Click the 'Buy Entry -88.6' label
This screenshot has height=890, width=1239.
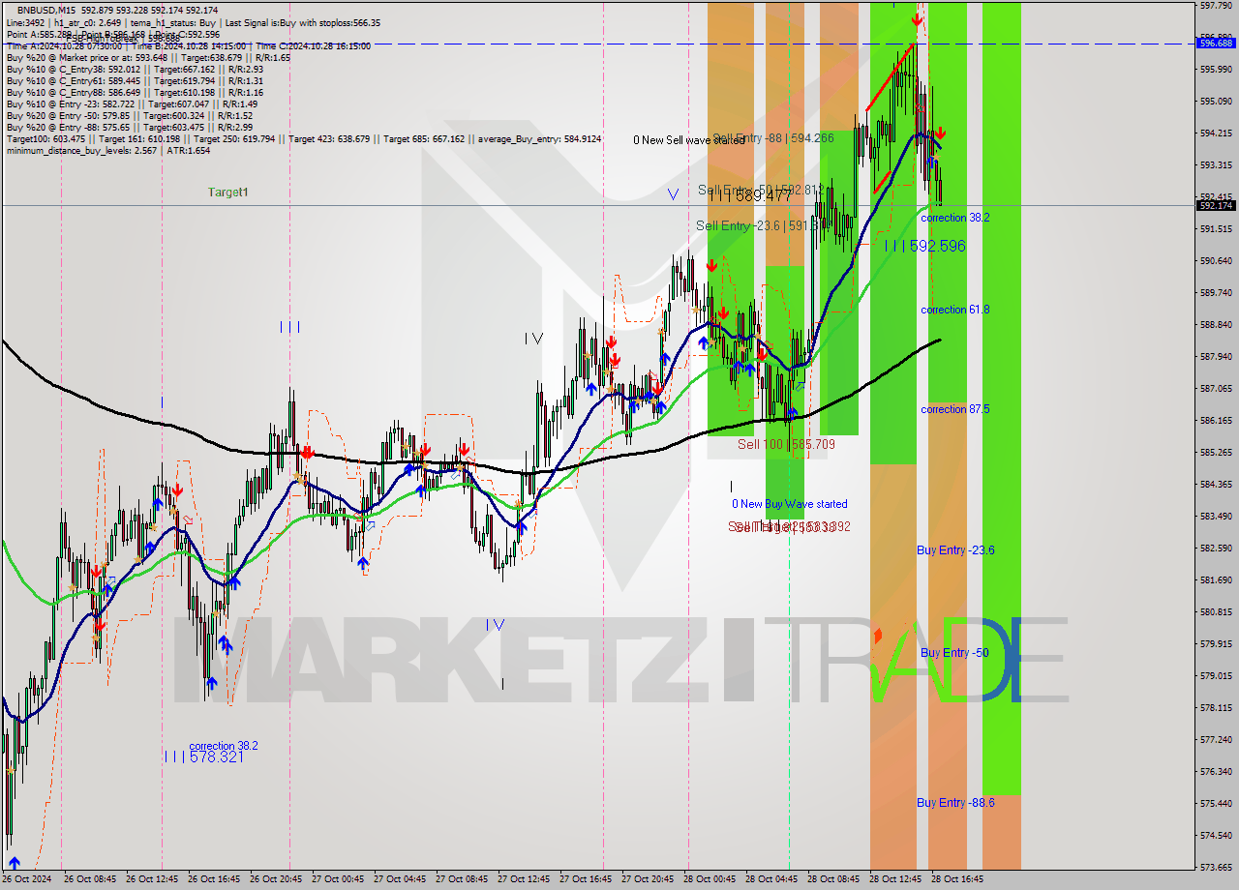tap(955, 803)
